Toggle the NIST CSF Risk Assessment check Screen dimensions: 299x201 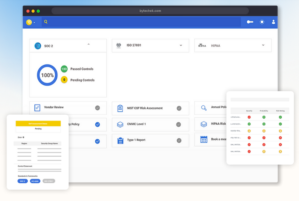coord(179,108)
